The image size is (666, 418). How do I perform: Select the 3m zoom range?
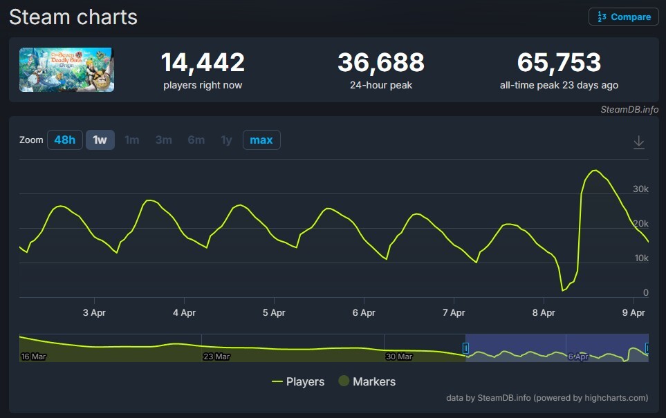163,140
